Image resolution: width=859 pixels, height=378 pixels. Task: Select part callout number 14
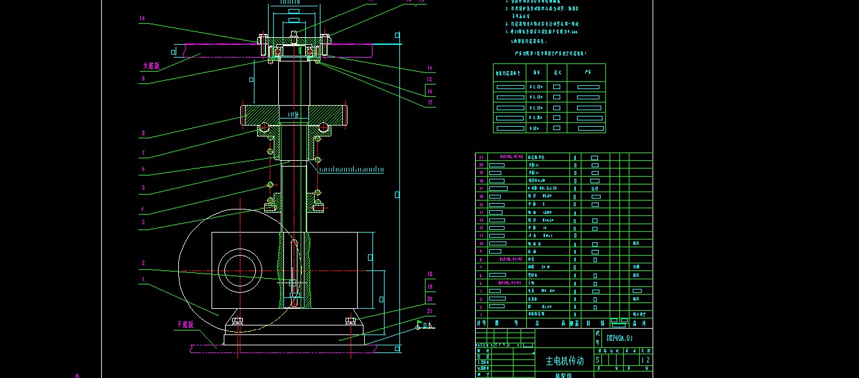click(429, 68)
